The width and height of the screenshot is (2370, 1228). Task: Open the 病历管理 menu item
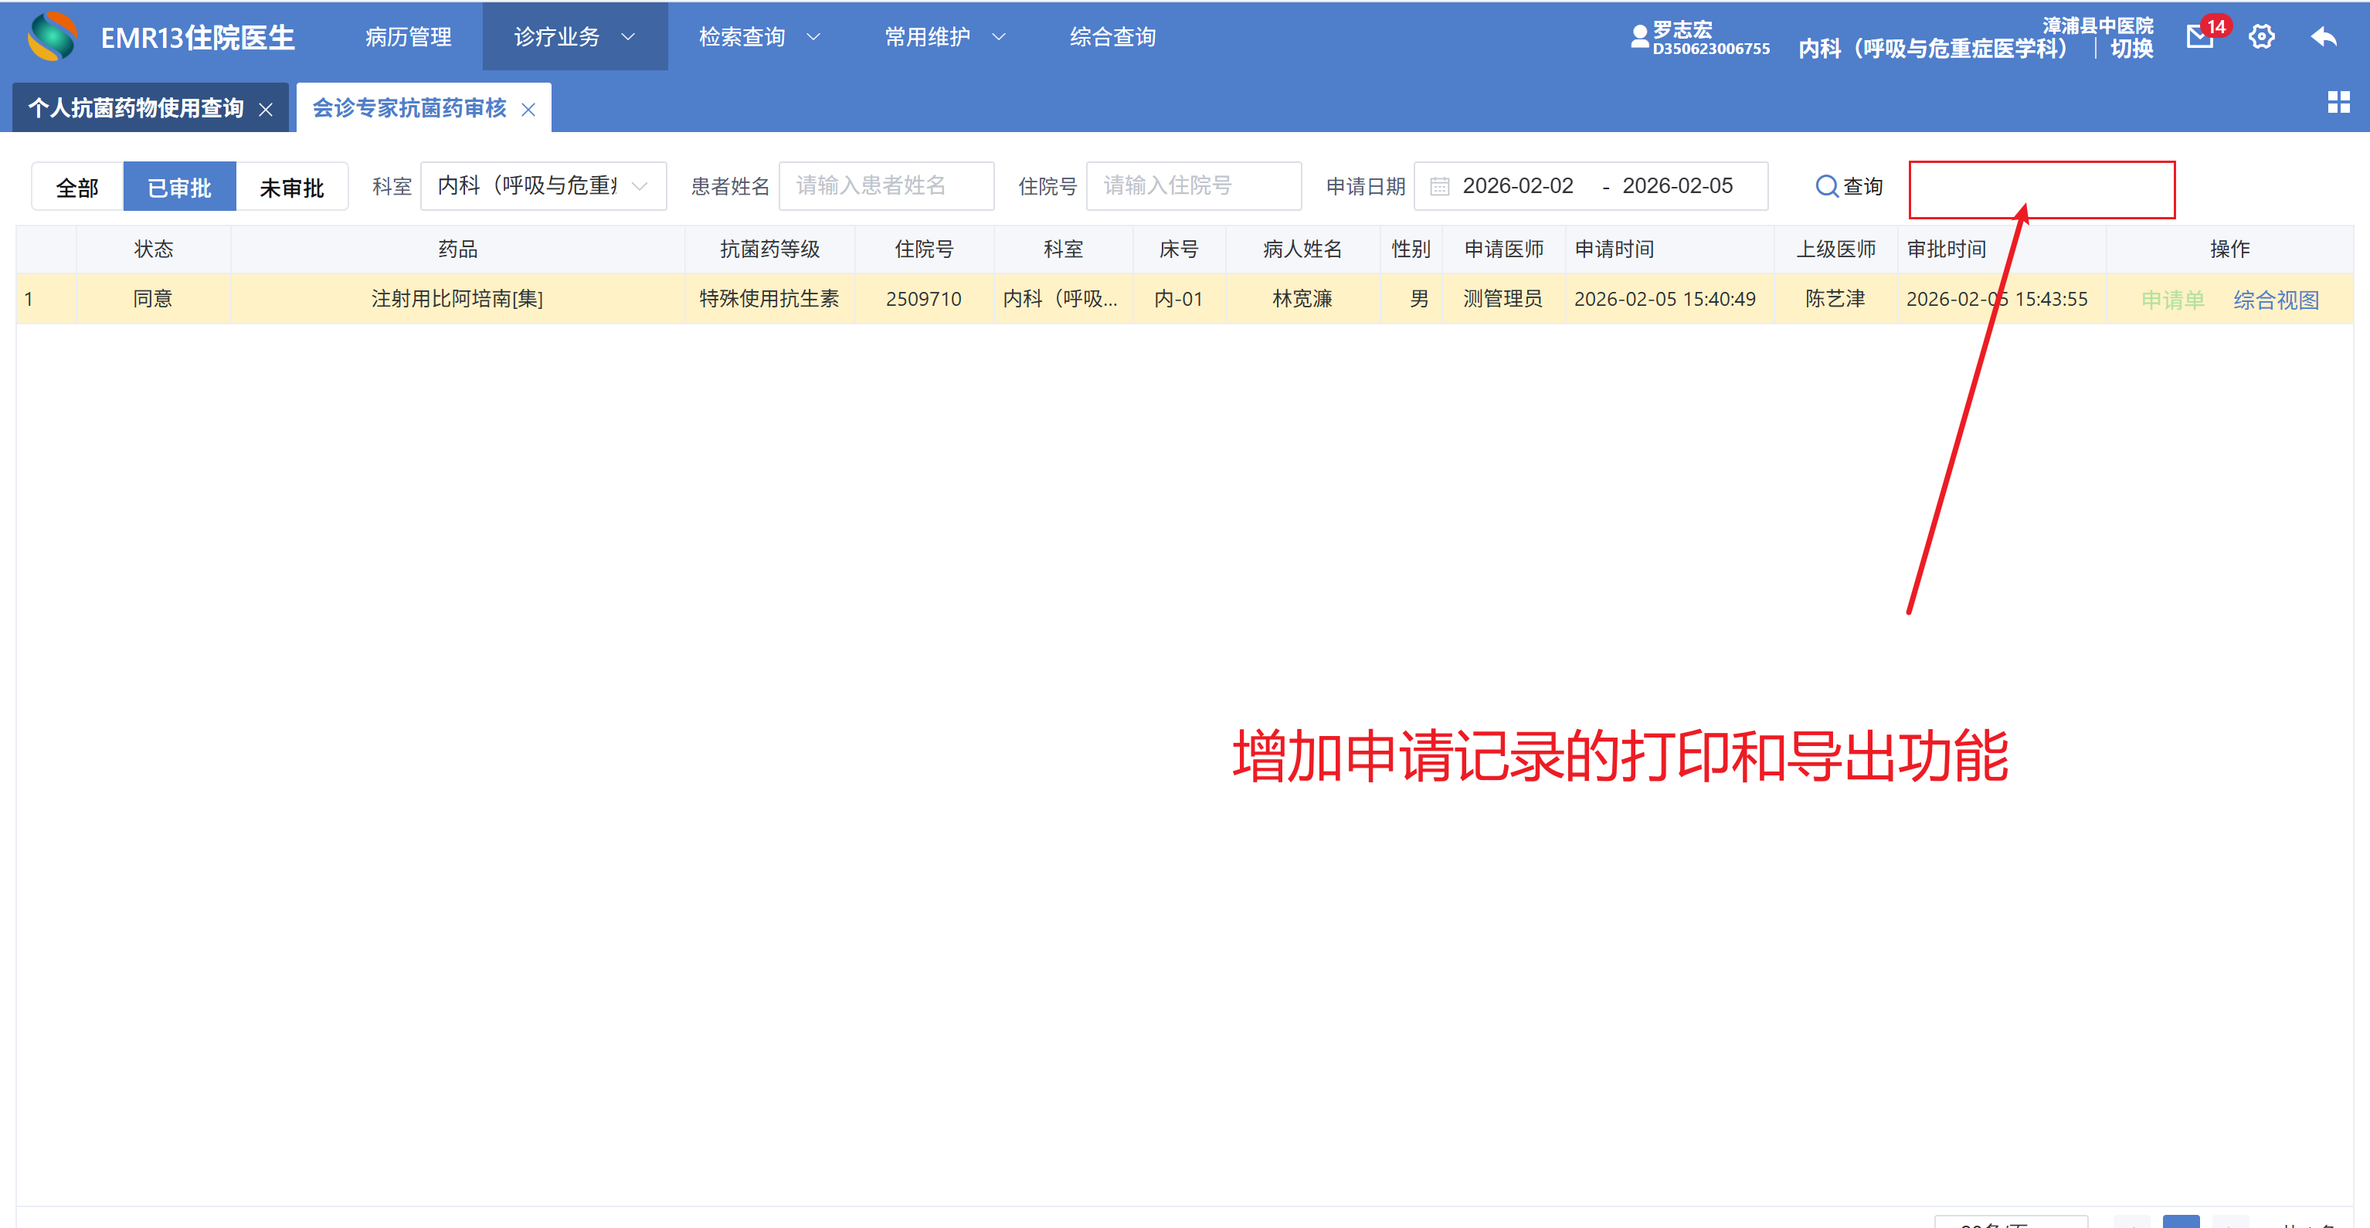click(x=409, y=37)
